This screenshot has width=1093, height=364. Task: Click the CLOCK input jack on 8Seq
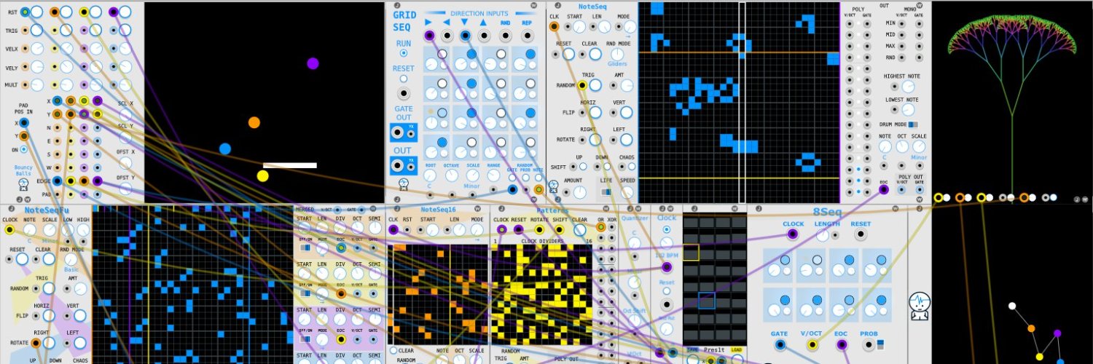(x=792, y=234)
